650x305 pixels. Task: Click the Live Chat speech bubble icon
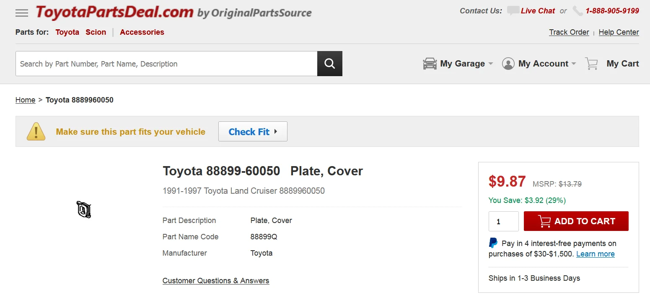tap(513, 11)
